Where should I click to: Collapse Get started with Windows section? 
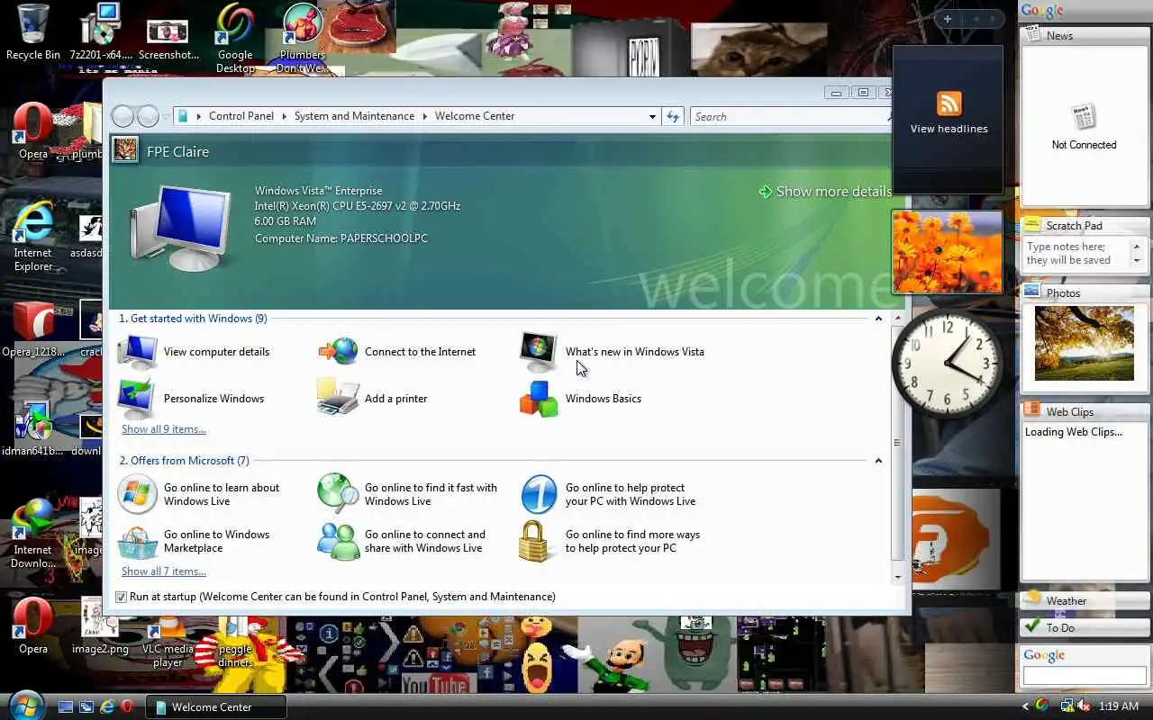click(x=878, y=319)
